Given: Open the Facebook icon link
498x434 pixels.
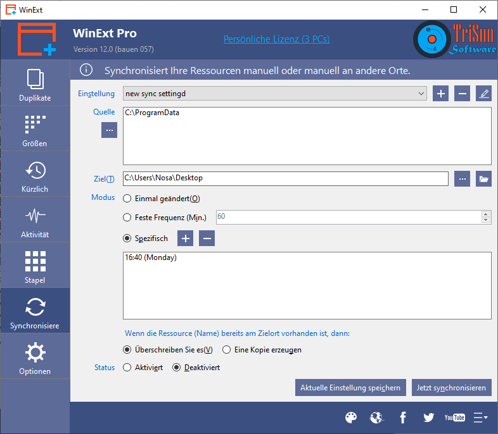Looking at the screenshot, I should tap(403, 418).
